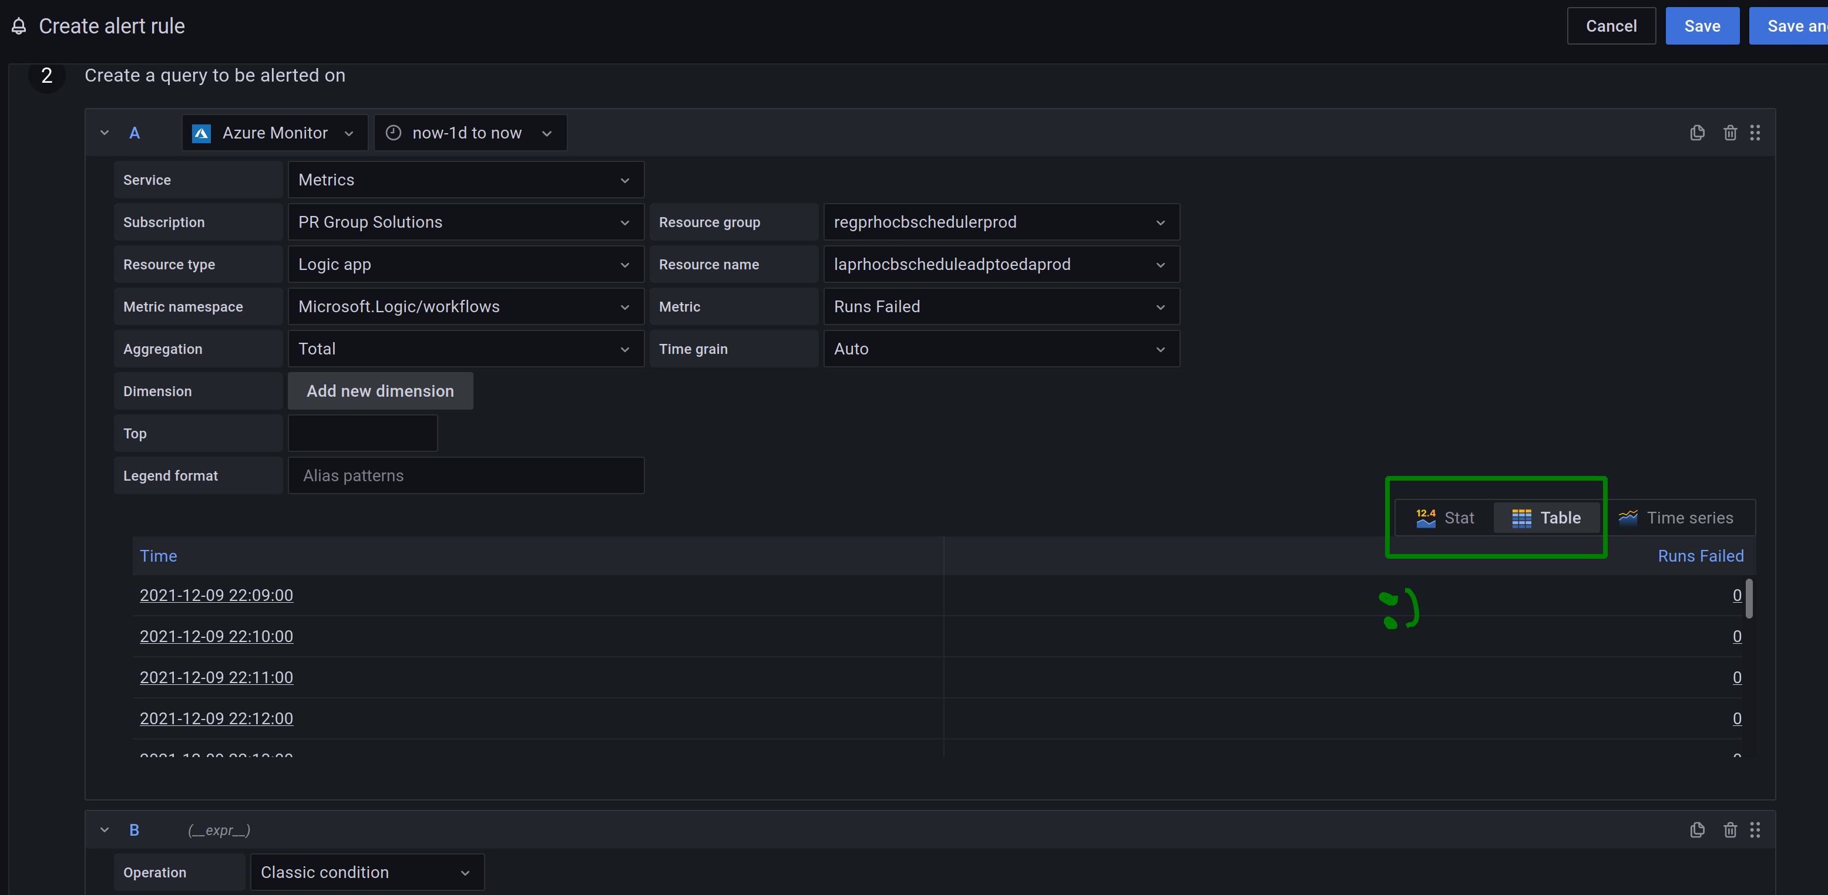Click the results table vertical scrollbar

1749,599
